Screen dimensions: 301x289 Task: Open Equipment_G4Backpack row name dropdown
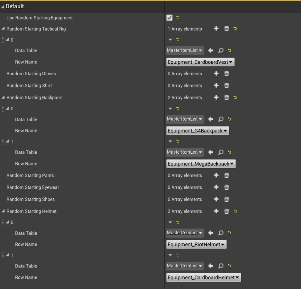click(198, 131)
